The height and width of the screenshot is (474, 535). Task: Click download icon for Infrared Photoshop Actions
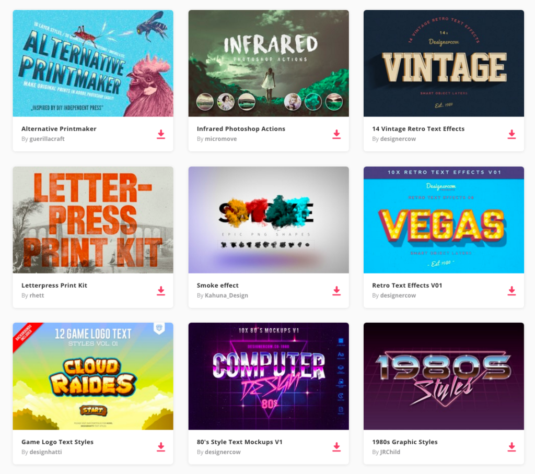point(336,134)
